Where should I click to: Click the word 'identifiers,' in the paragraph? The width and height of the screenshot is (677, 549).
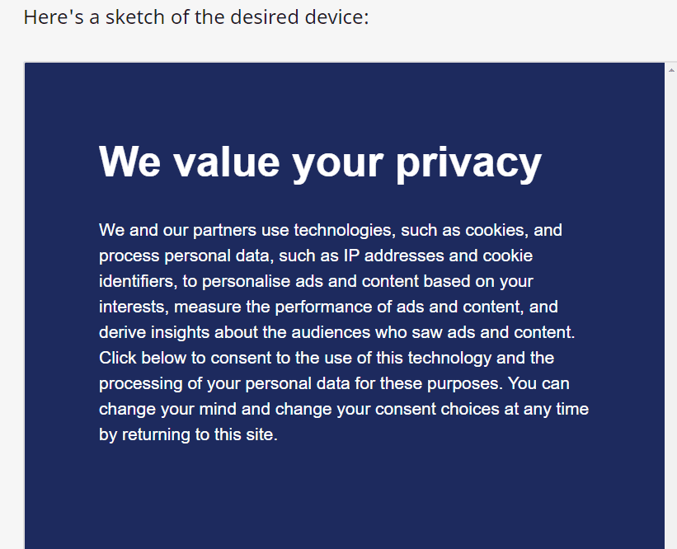pos(139,281)
